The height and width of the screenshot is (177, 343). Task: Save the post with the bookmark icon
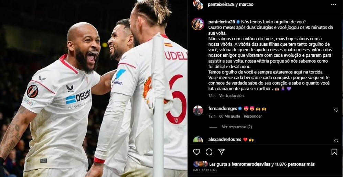pos(334,152)
